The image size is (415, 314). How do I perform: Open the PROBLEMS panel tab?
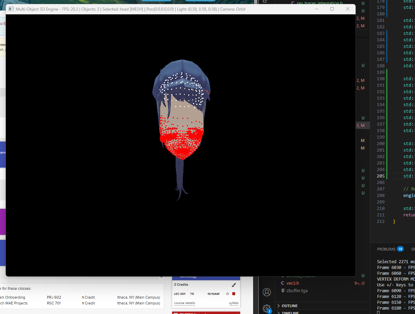386,249
